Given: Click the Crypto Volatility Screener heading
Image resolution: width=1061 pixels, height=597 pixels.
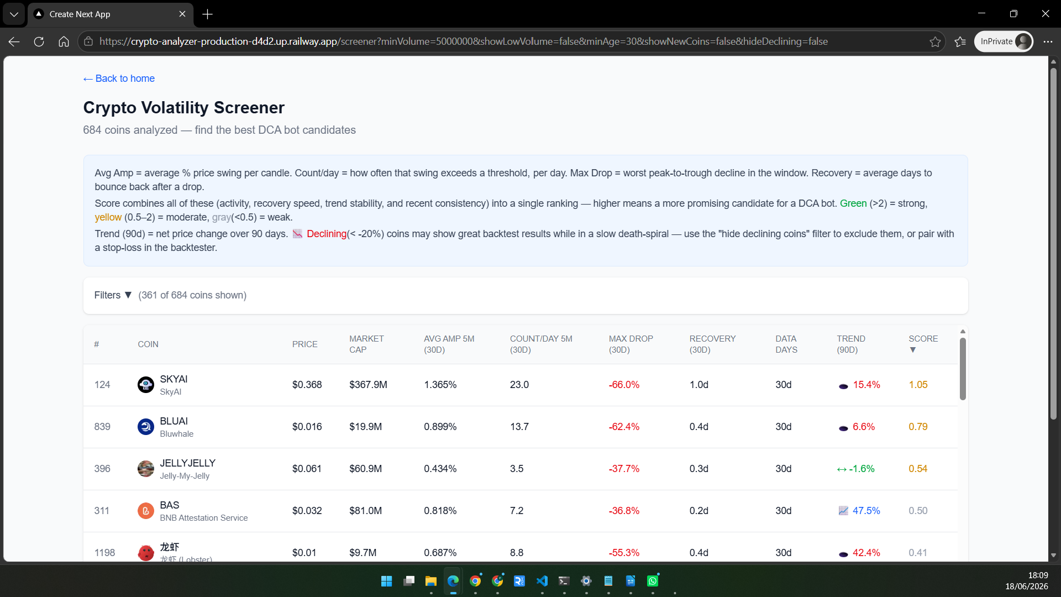Looking at the screenshot, I should pyautogui.click(x=183, y=108).
